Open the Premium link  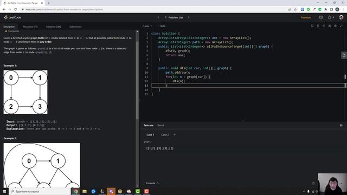point(306,17)
